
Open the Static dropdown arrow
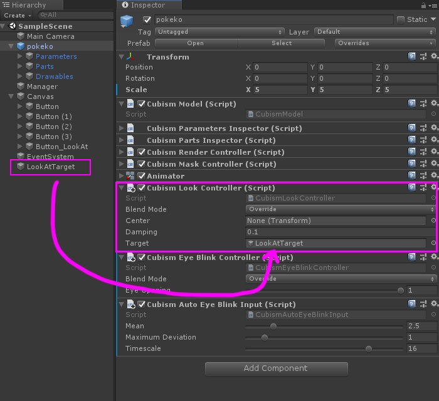point(433,19)
